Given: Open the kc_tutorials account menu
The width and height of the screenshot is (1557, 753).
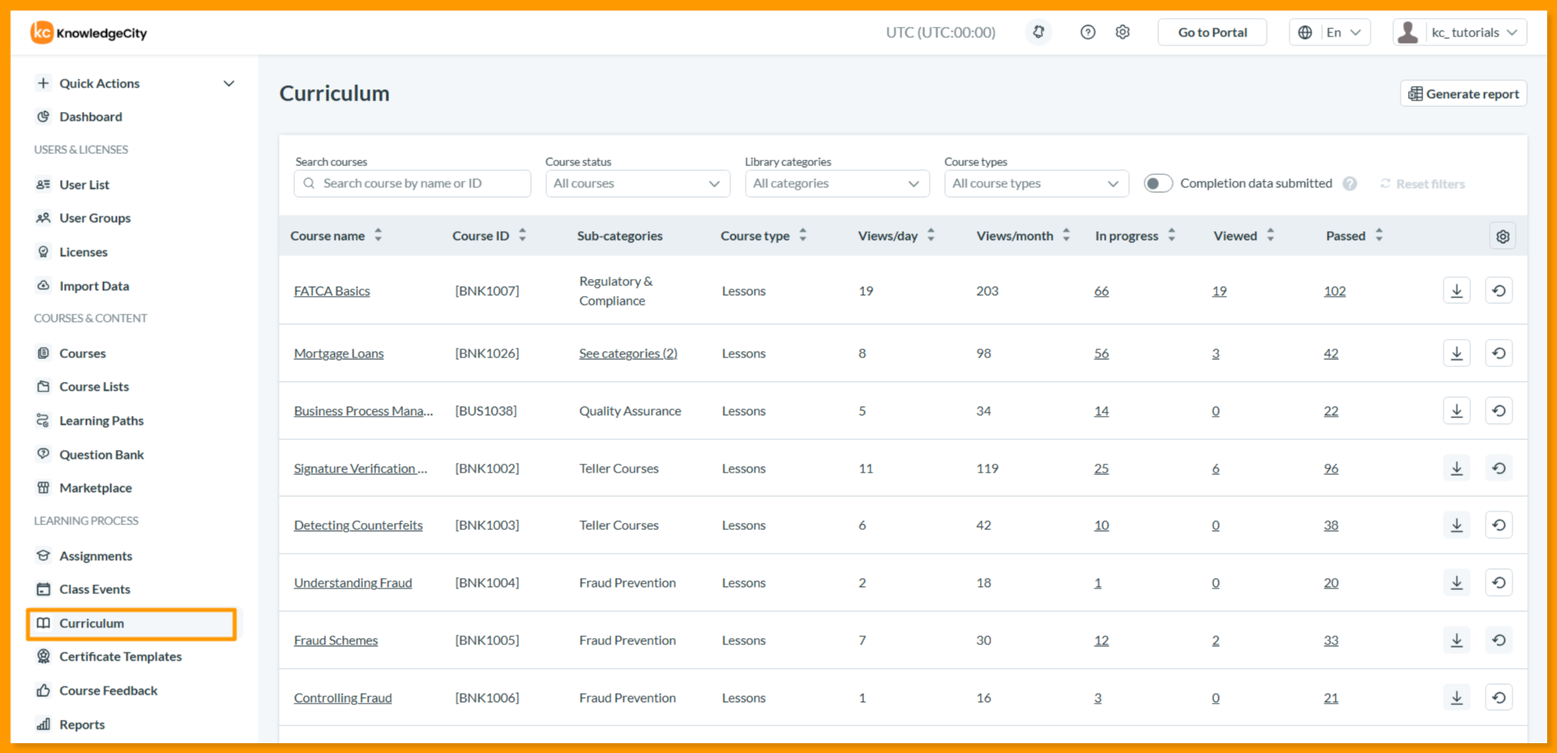Looking at the screenshot, I should 1460,32.
